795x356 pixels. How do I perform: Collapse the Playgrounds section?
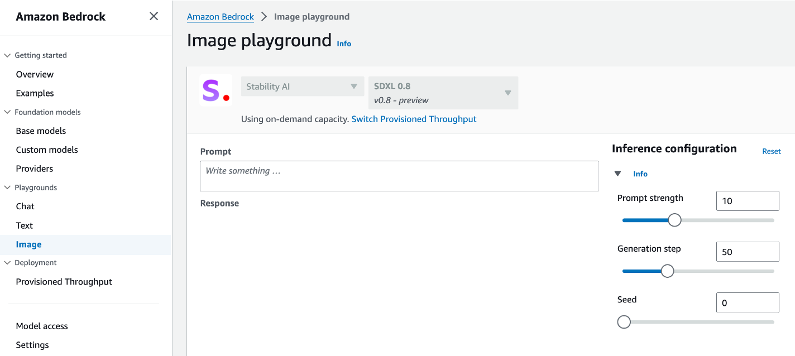(8, 187)
